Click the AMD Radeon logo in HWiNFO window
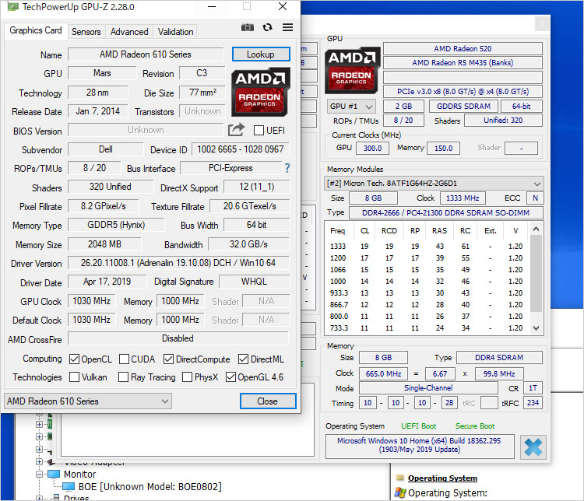The image size is (584, 501). (x=352, y=70)
